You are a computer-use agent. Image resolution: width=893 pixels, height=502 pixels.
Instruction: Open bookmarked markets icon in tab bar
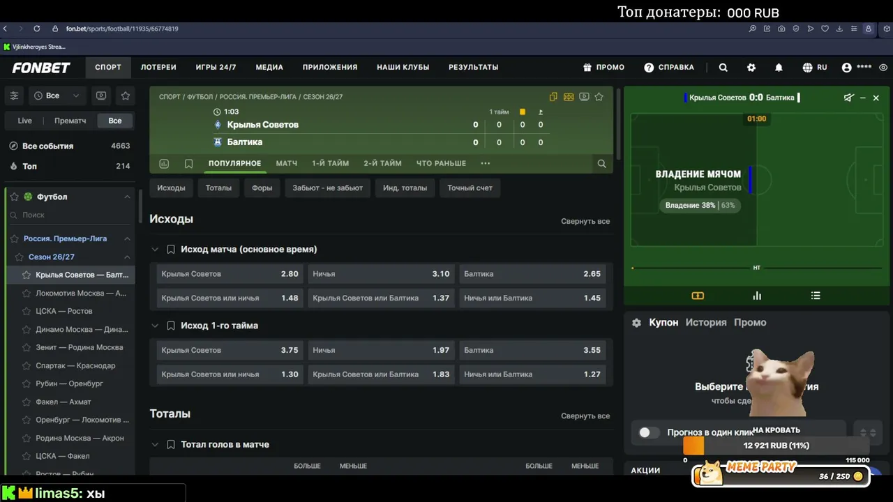tap(188, 164)
